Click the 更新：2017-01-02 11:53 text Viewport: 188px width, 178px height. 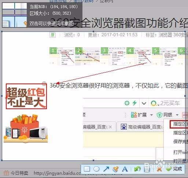pyautogui.click(x=113, y=35)
